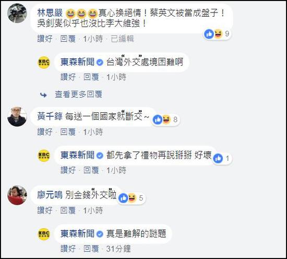The width and height of the screenshot is (287, 259).
Task: Open the 已編輯 edit history link
Action: click(122, 39)
